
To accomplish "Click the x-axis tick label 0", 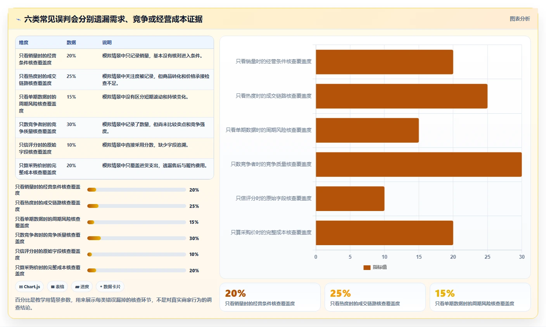I will (316, 257).
